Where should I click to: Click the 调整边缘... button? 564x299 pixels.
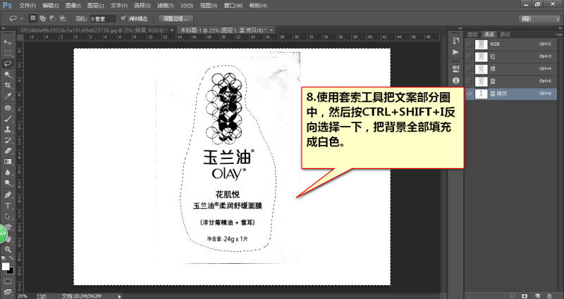click(x=175, y=19)
